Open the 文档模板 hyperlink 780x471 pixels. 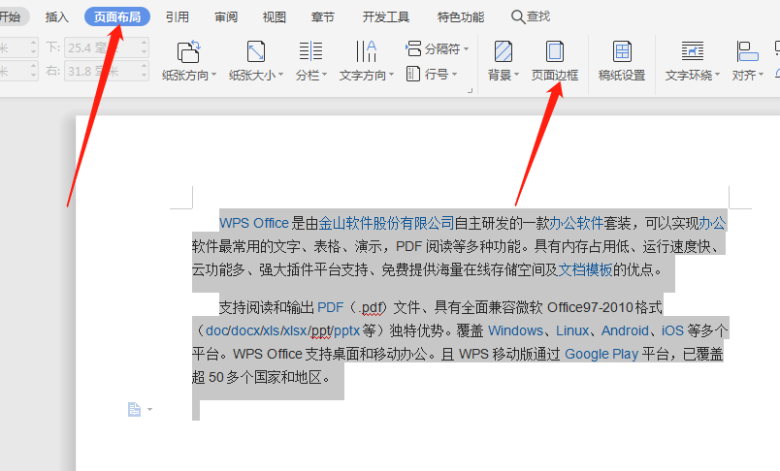(586, 269)
